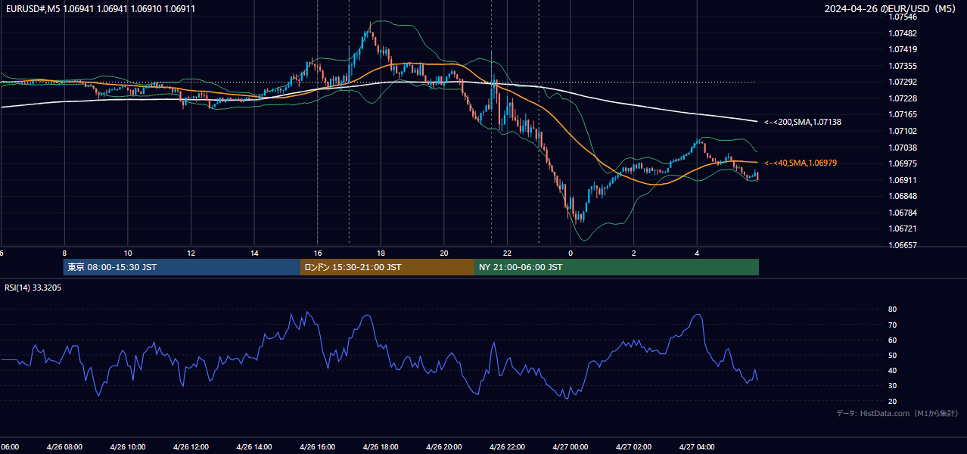Viewport: 967px width, 454px height.
Task: Click hour label 4 under price chart
Action: [x=698, y=253]
